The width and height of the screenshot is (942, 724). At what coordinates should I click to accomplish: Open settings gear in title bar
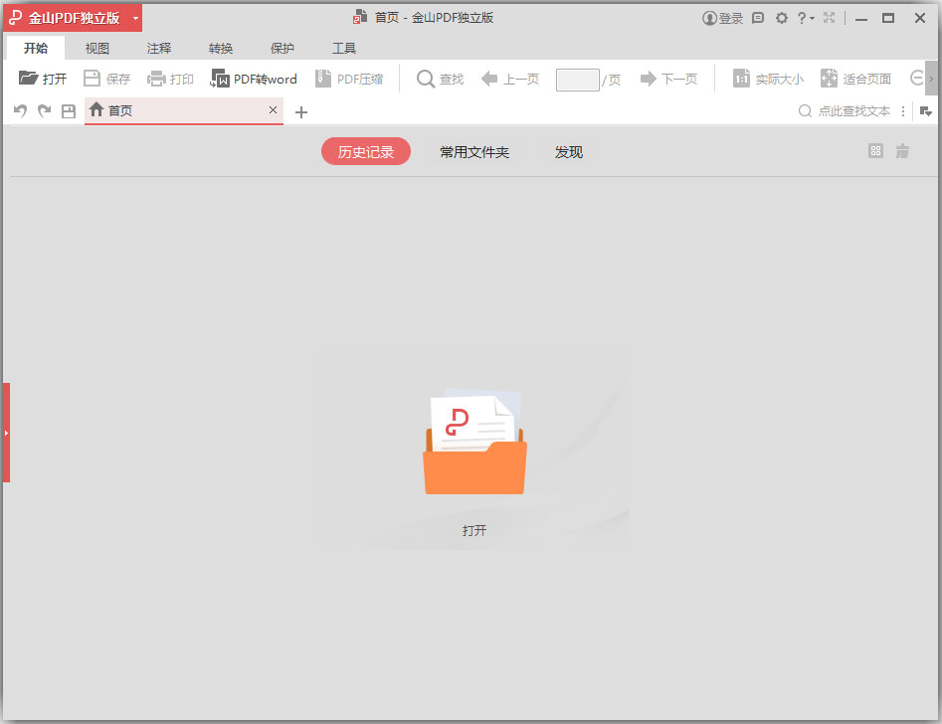[781, 18]
